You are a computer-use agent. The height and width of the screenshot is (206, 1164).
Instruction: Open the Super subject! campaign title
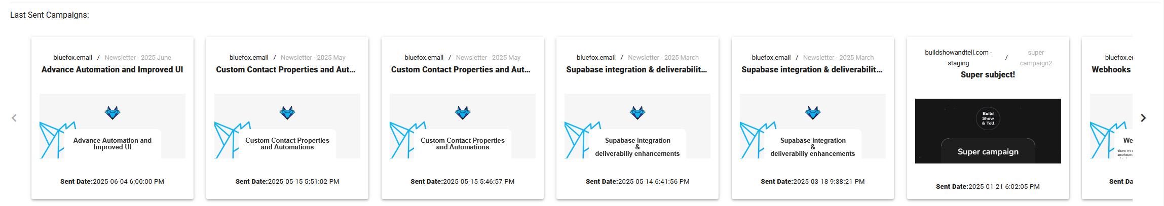pyautogui.click(x=988, y=74)
